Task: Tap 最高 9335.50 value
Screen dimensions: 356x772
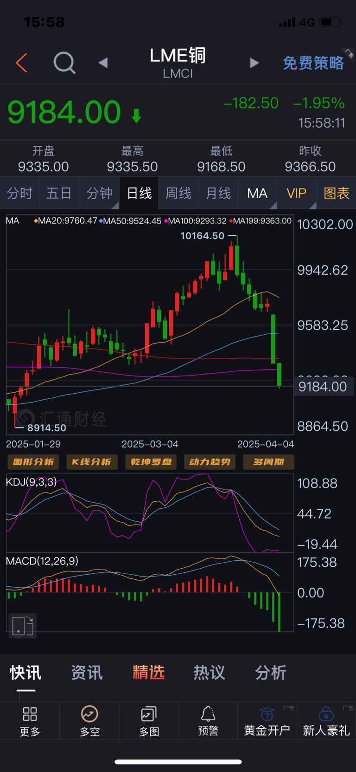Action: point(132,167)
